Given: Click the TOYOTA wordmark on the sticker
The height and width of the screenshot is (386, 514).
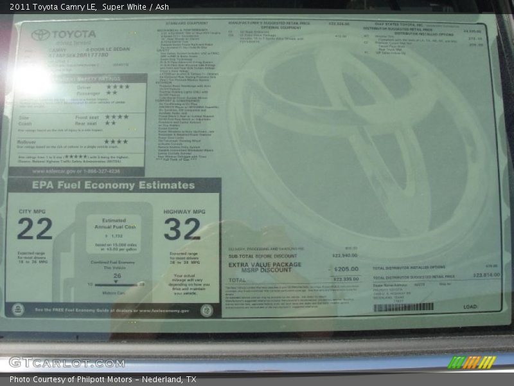Looking at the screenshot, I should pos(74,34).
